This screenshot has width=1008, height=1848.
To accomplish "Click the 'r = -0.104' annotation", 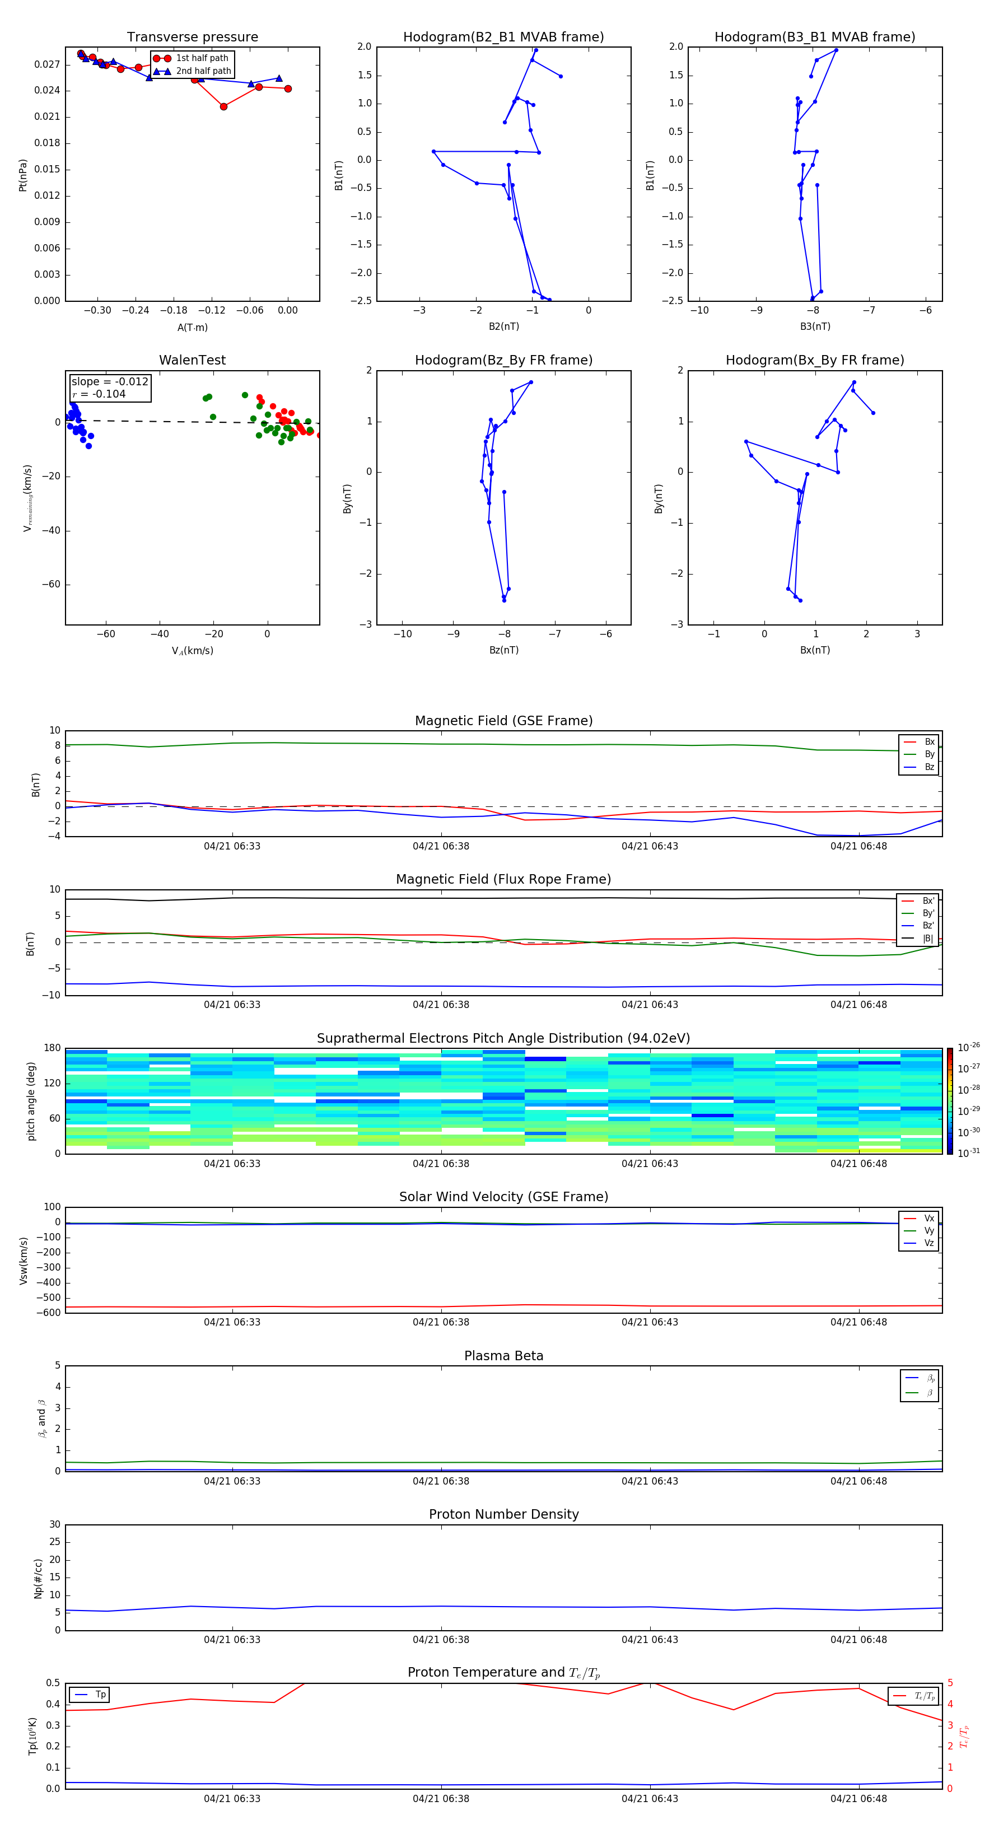I will coord(99,394).
